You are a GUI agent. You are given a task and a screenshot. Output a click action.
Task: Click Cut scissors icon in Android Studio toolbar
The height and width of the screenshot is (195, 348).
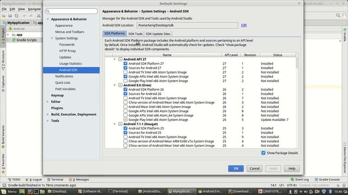point(39,16)
